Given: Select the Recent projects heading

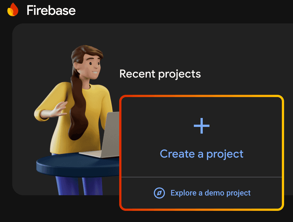Looking at the screenshot, I should point(160,74).
